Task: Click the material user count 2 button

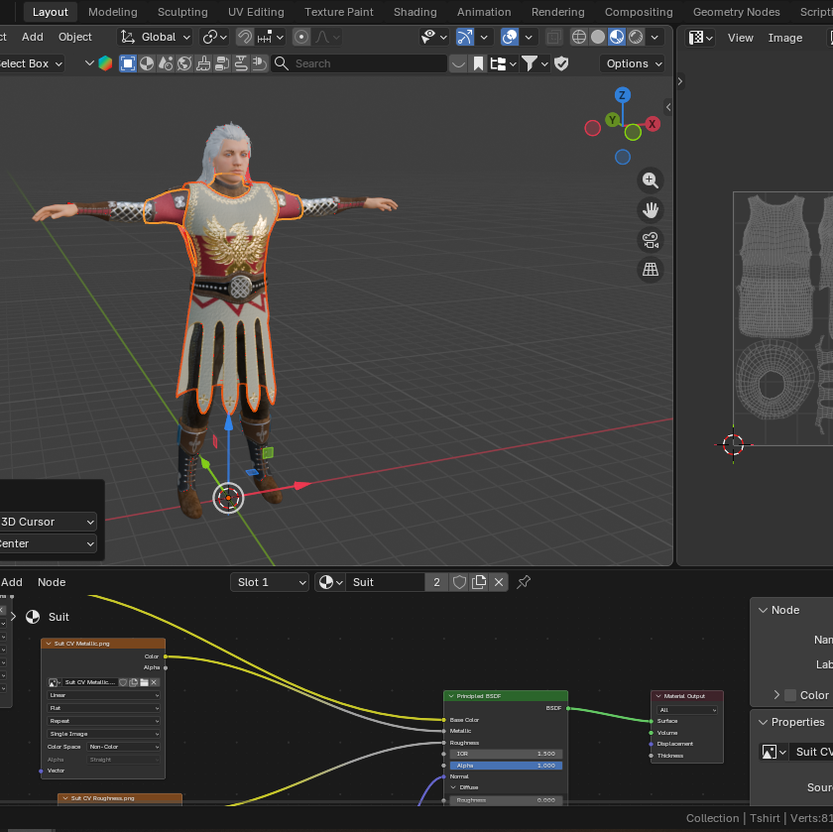Action: [436, 582]
